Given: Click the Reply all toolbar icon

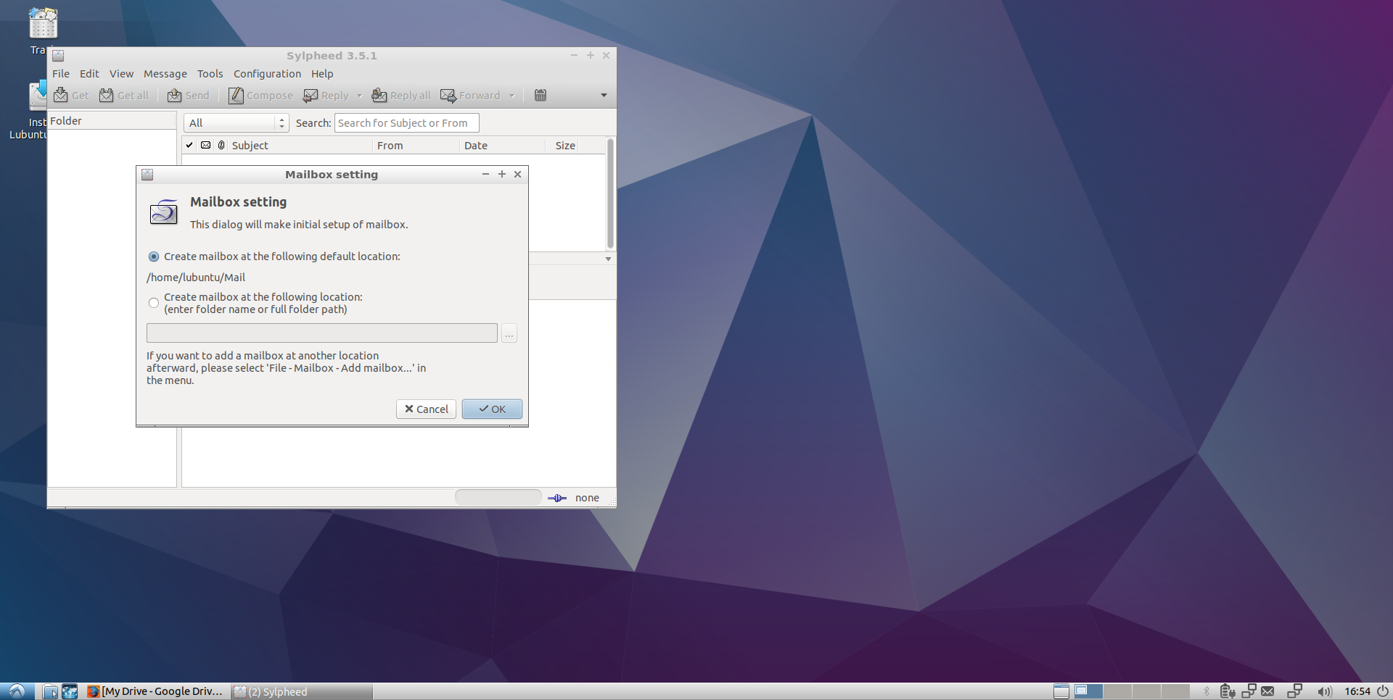Looking at the screenshot, I should 379,96.
